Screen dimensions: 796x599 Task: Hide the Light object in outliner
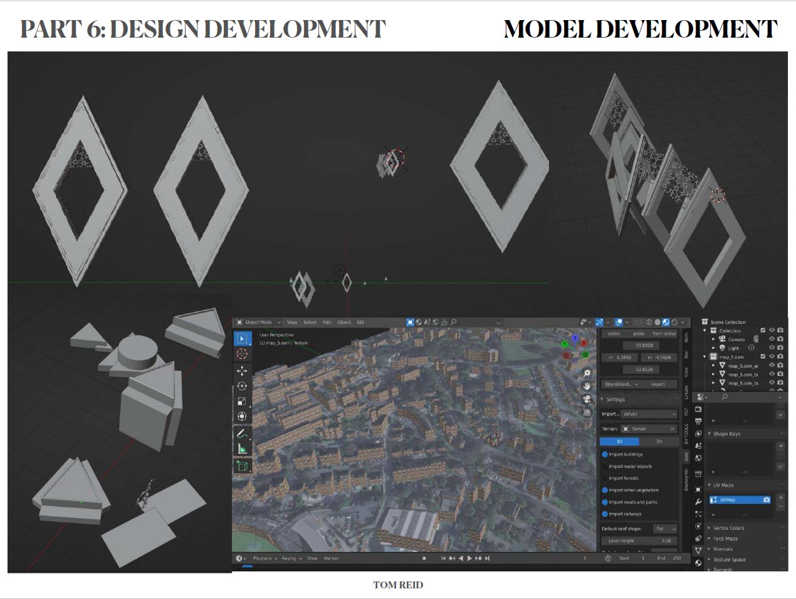pyautogui.click(x=772, y=347)
